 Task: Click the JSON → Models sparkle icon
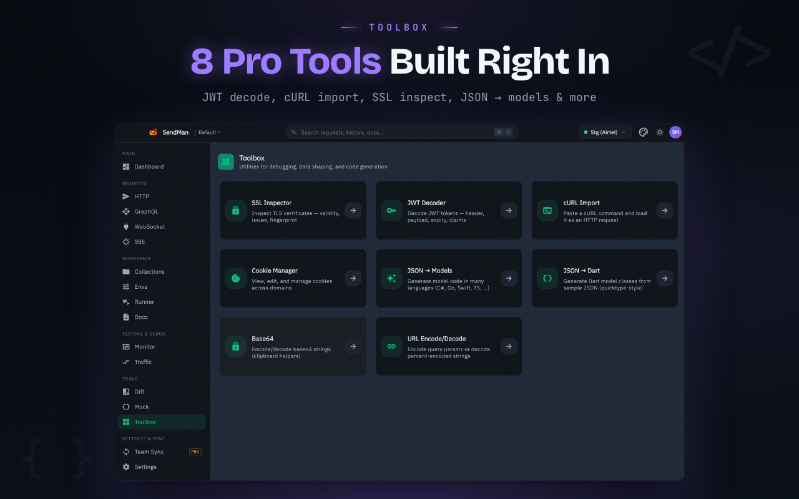(x=391, y=278)
